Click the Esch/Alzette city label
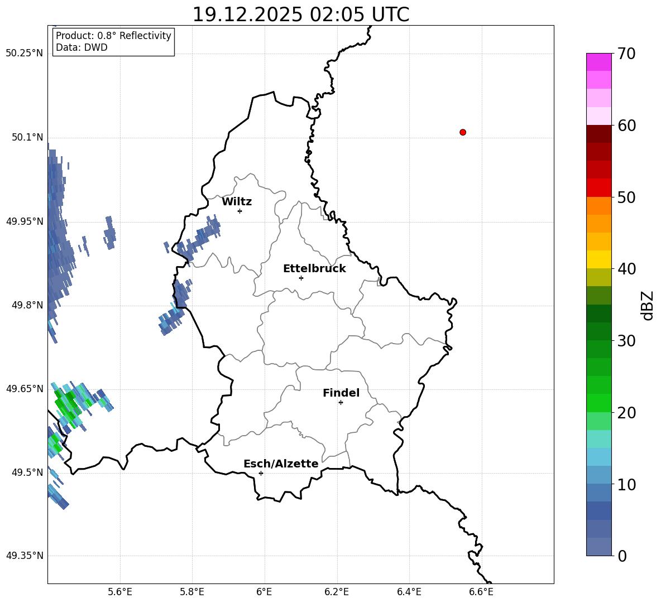The width and height of the screenshot is (661, 603). 281,464
